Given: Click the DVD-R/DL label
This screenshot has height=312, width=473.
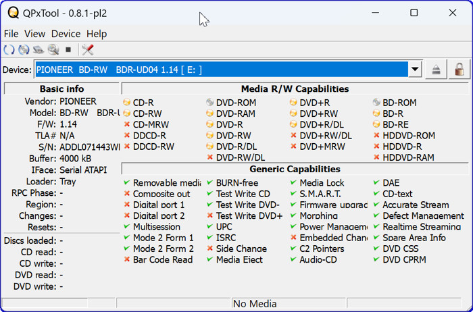Looking at the screenshot, I should (236, 147).
